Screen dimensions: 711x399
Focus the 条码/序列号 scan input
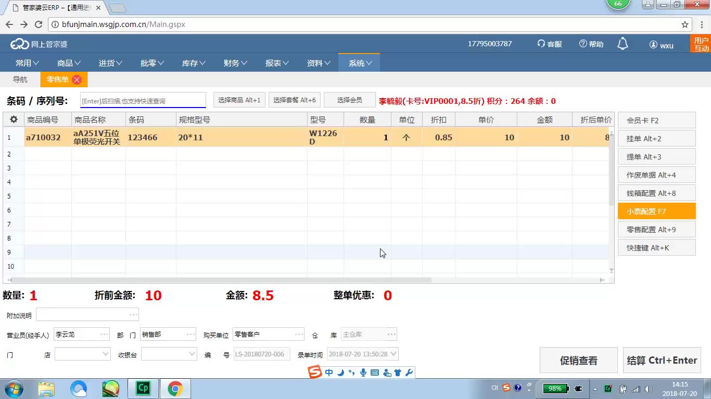click(143, 100)
